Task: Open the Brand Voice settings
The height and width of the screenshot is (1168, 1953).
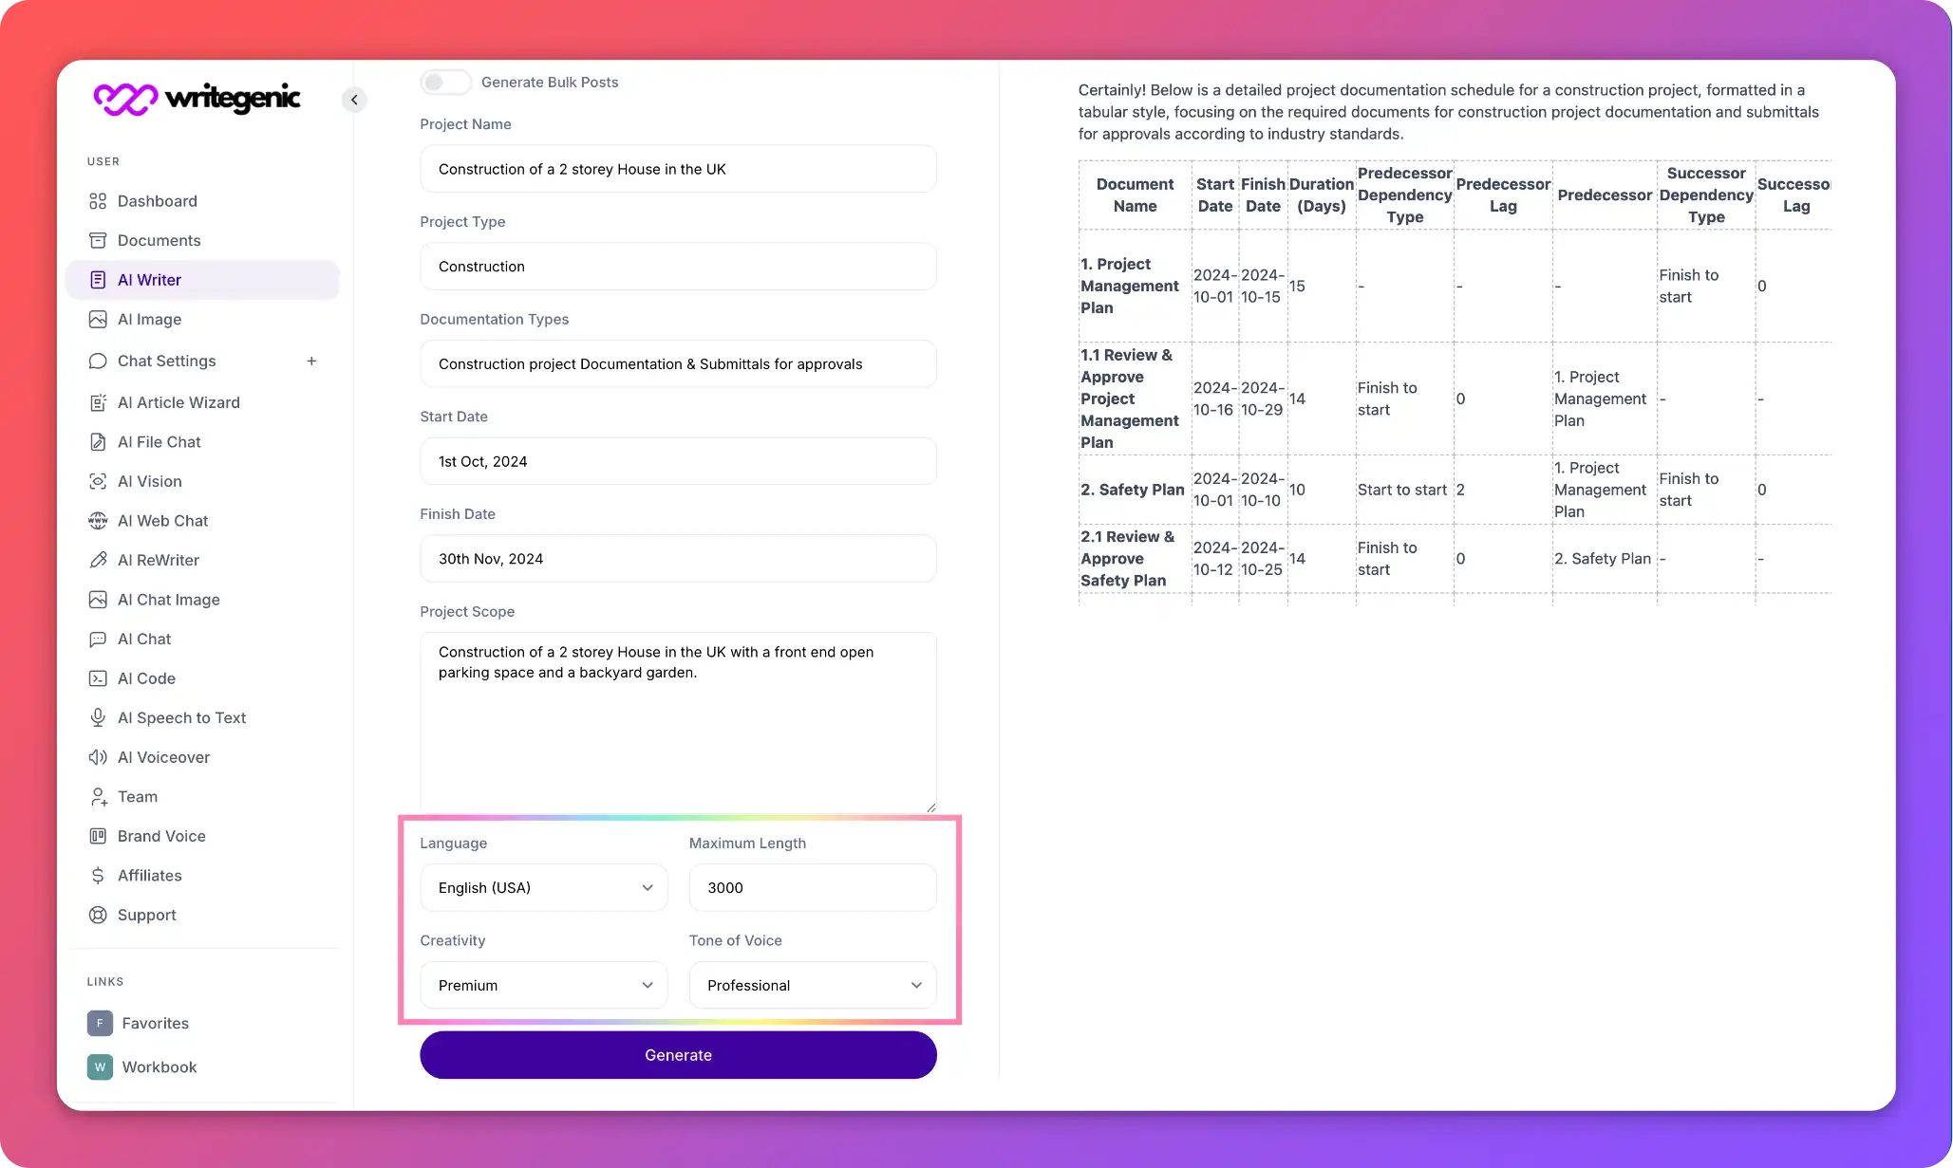Action: (161, 834)
